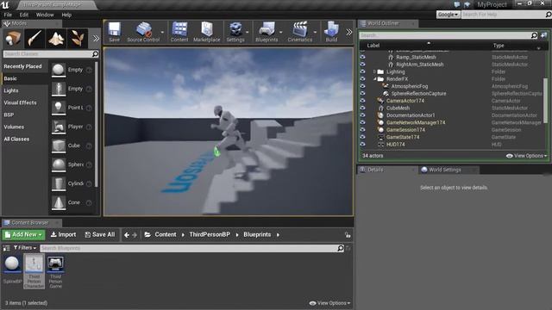This screenshot has width=552, height=310.
Task: Toggle visibility of GameSession174
Action: pyautogui.click(x=362, y=130)
